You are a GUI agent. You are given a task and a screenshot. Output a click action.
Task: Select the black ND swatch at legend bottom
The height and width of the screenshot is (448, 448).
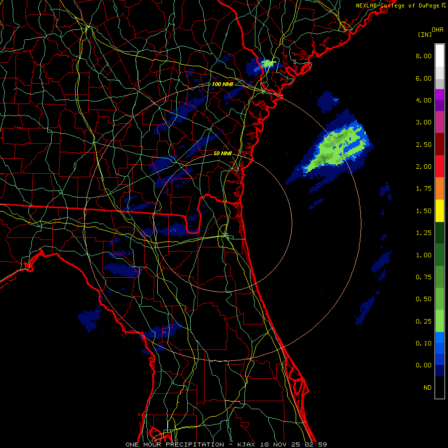tap(440, 387)
